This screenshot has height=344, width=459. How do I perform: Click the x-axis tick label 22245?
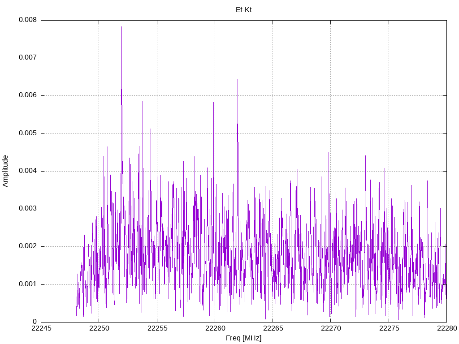(x=41, y=328)
